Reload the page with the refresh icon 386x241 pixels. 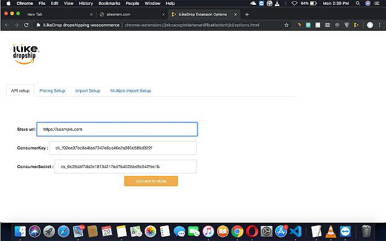click(26, 25)
